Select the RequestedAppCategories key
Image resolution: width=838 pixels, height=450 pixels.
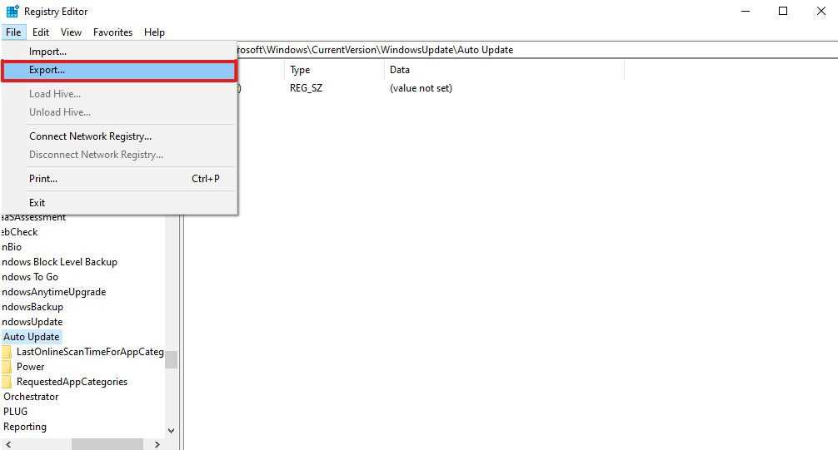[x=72, y=382]
